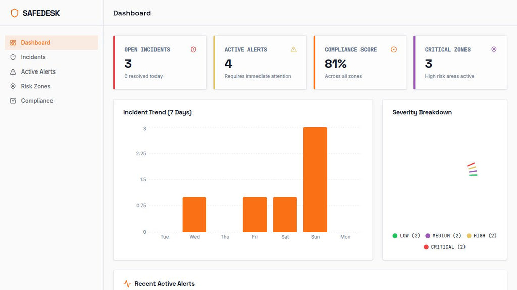Click the pin icon on Critical Zones card

494,49
